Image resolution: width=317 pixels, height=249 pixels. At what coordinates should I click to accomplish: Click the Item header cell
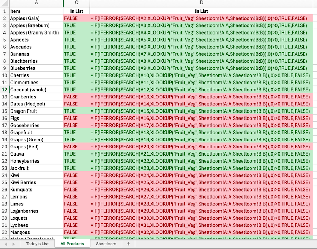[x=36, y=11]
